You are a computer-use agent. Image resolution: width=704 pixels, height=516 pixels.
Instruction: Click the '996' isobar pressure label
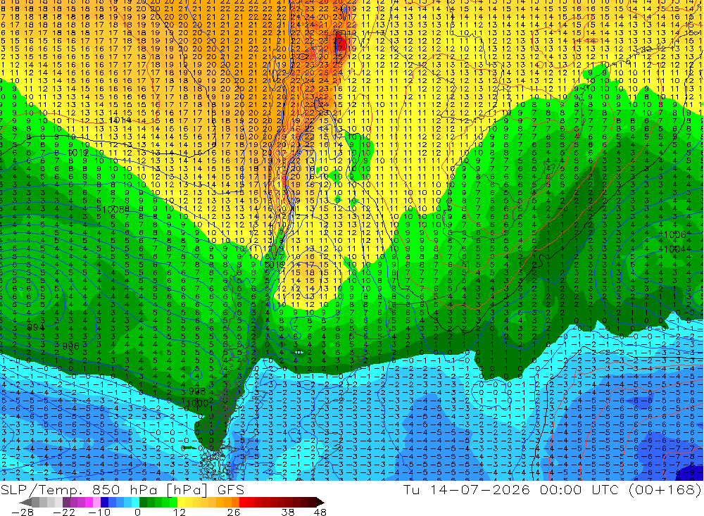(x=70, y=346)
